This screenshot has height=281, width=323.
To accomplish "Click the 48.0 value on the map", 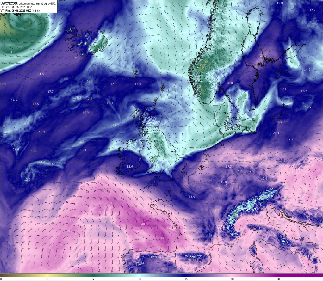I will [x=144, y=224].
